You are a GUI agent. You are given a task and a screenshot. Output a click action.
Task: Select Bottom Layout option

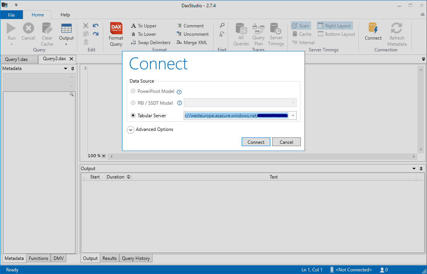337,34
